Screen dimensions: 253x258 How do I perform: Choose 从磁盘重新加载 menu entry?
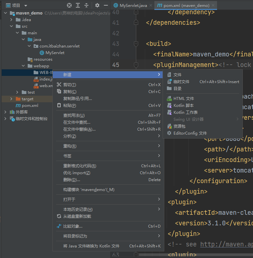point(108,216)
